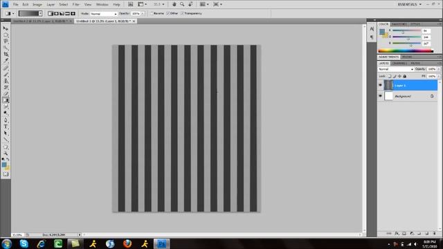The height and width of the screenshot is (249, 443).
Task: Select the Path Selection tool
Action: [6, 133]
